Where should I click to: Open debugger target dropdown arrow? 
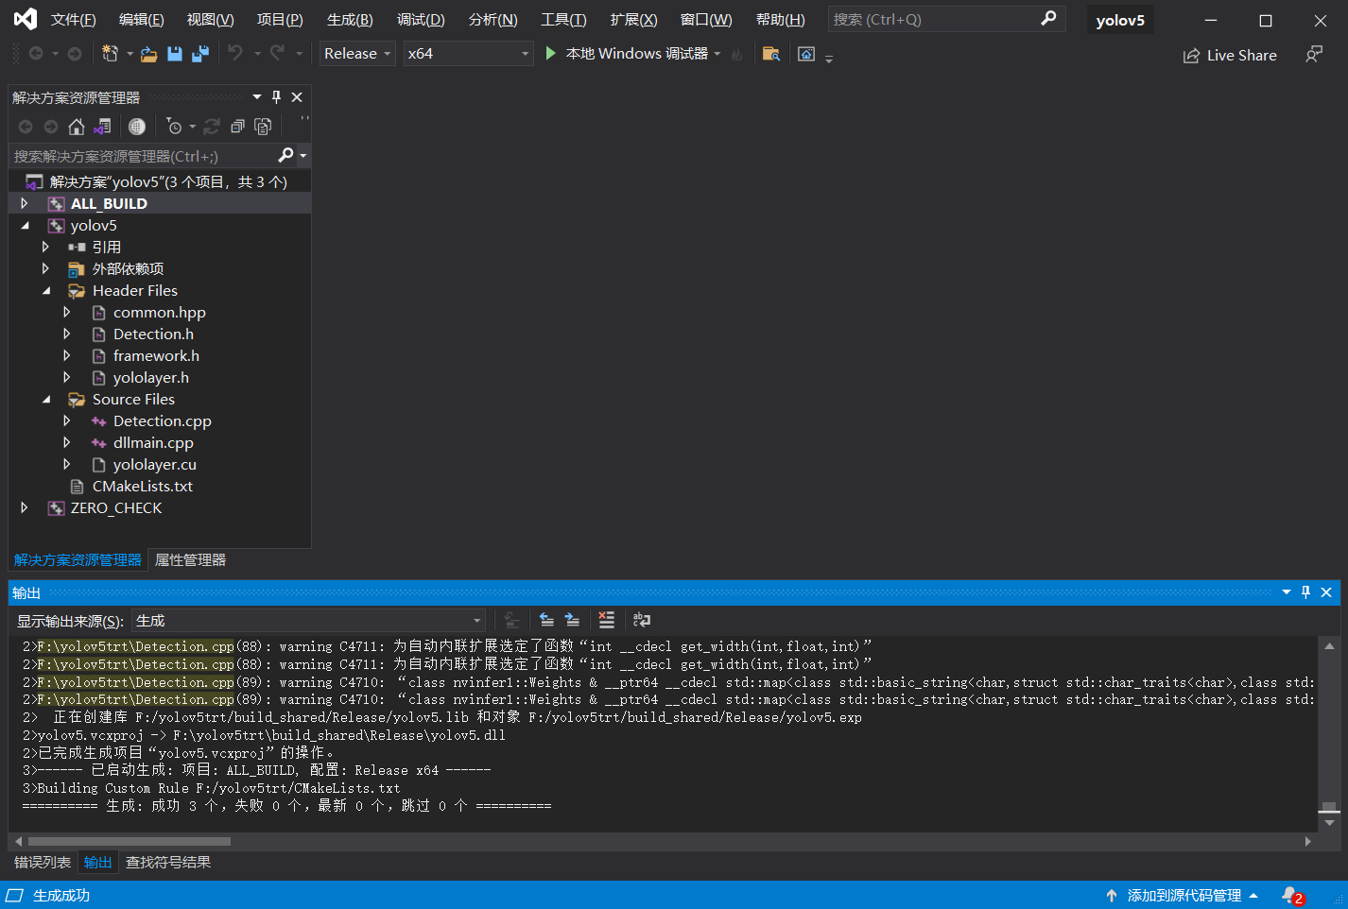click(717, 54)
